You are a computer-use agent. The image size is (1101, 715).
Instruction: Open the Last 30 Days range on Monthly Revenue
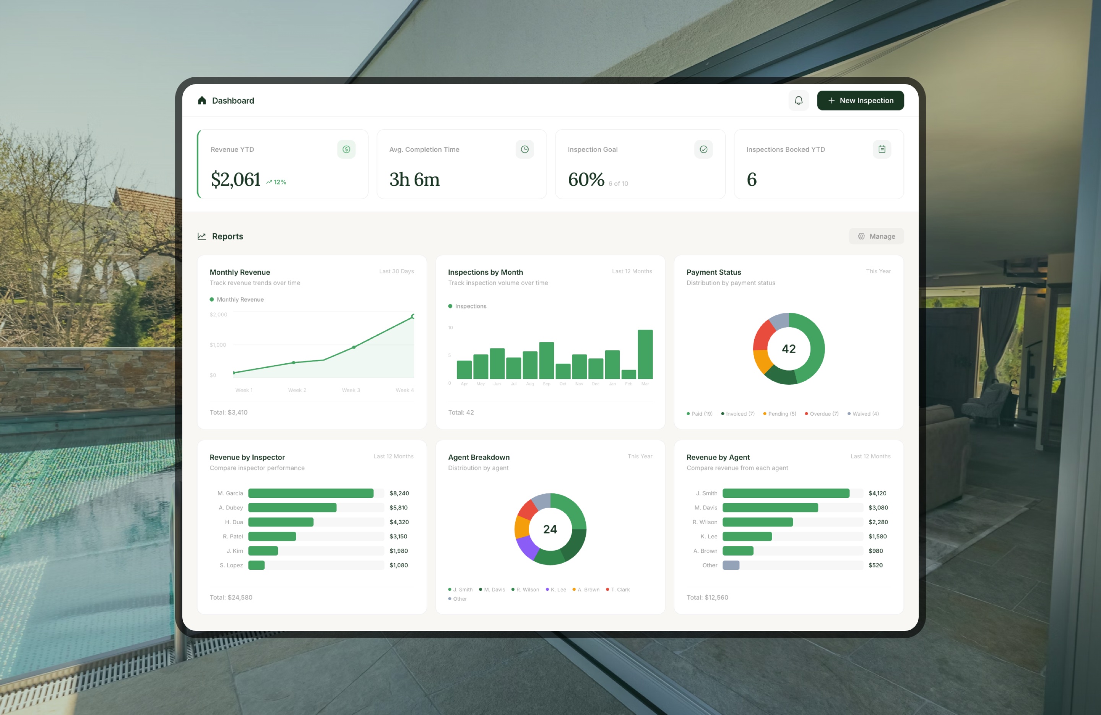tap(396, 271)
